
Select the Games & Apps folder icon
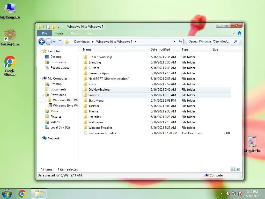tap(85, 73)
